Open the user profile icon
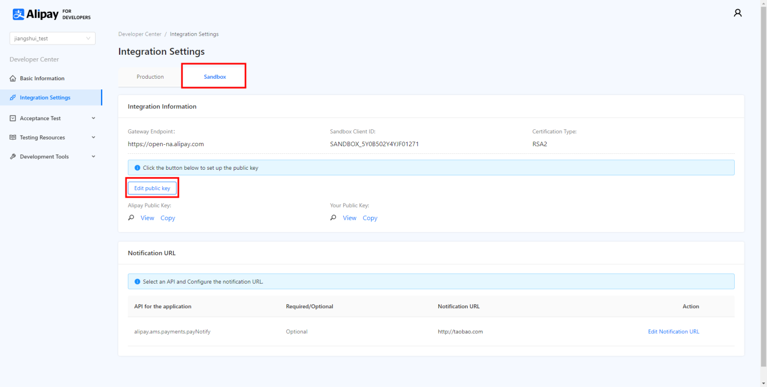 [x=738, y=12]
